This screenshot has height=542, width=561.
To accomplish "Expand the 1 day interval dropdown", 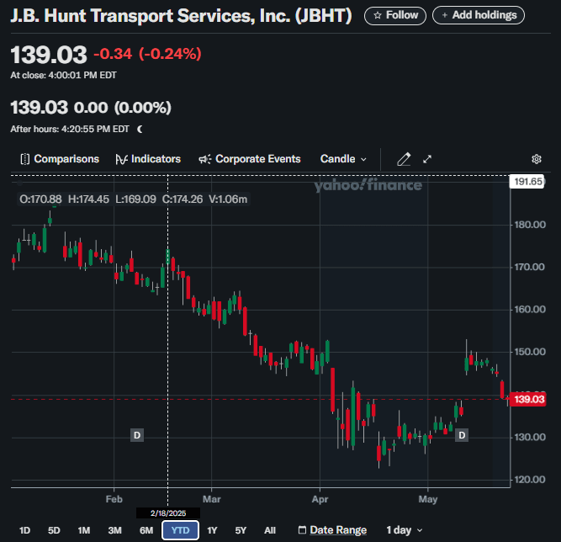I will click(404, 530).
